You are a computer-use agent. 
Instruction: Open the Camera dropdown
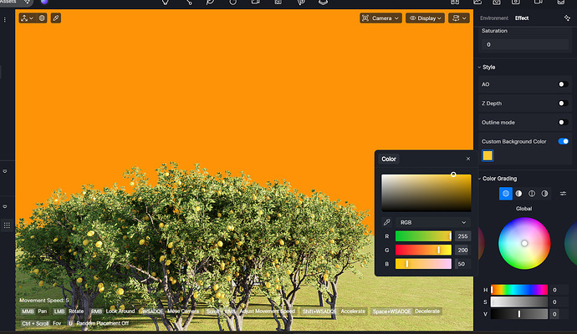click(x=380, y=18)
